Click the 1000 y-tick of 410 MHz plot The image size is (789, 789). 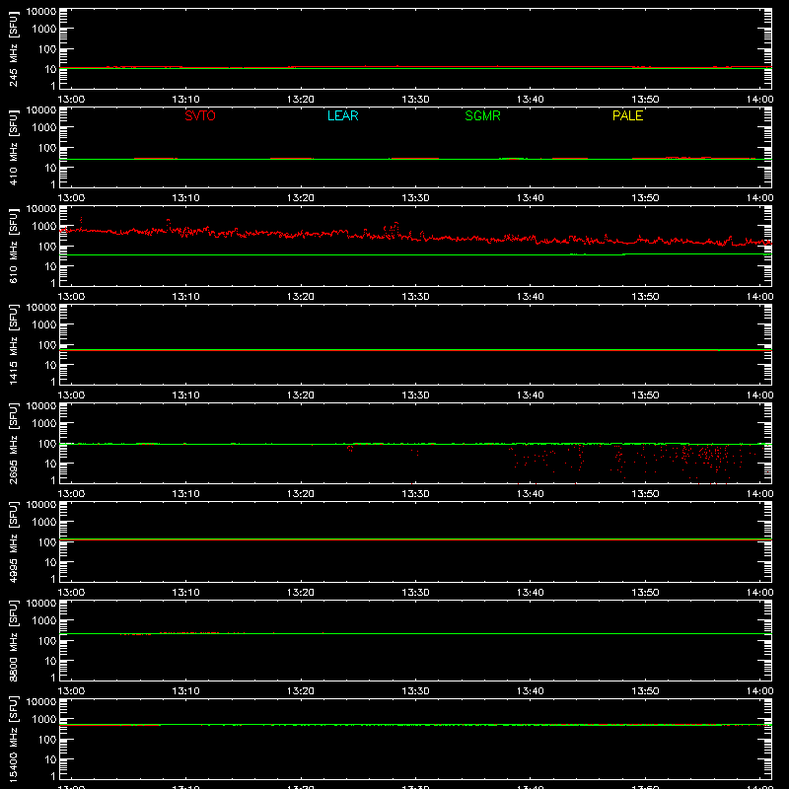point(44,128)
